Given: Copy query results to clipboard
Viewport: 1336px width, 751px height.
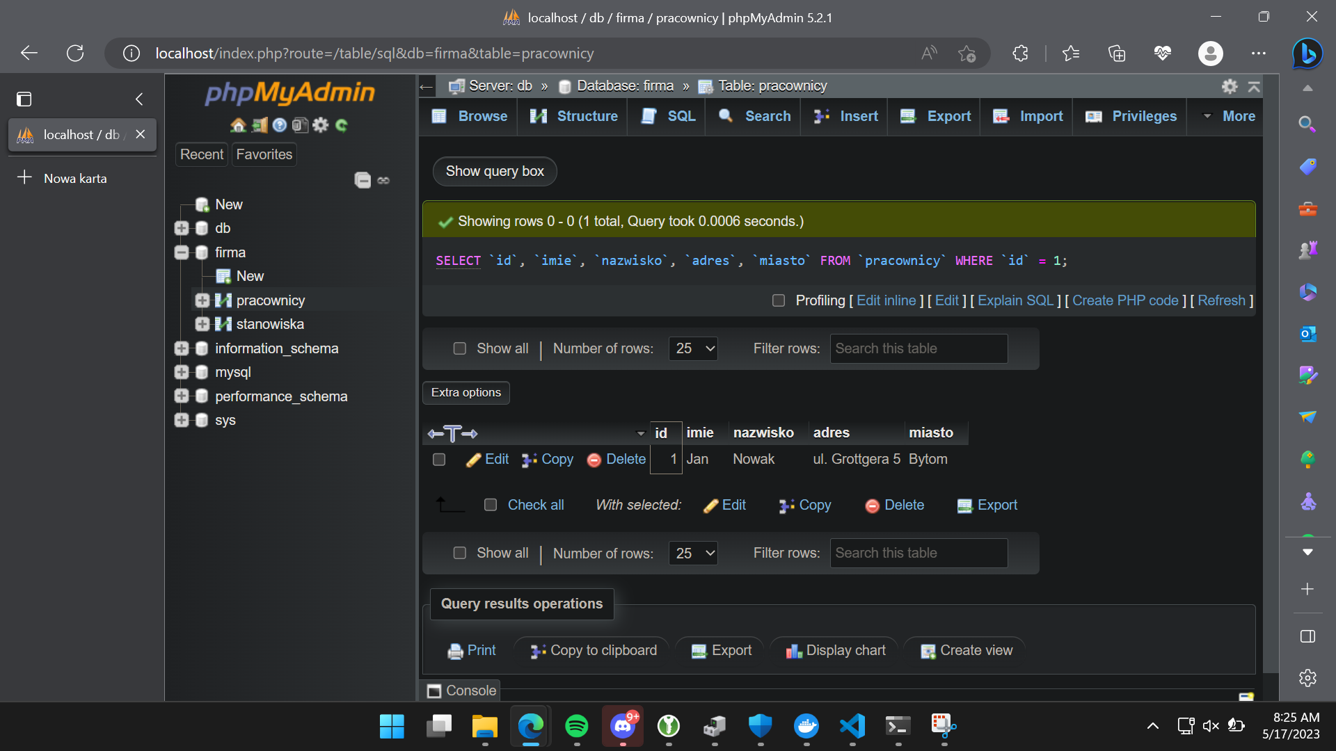Looking at the screenshot, I should coord(594,651).
